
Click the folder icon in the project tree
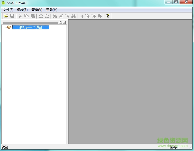pyautogui.click(x=9, y=27)
